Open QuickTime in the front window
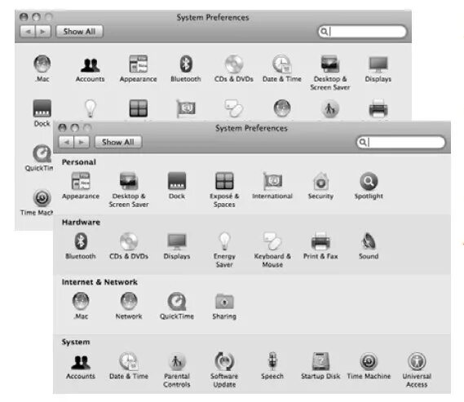 (177, 306)
